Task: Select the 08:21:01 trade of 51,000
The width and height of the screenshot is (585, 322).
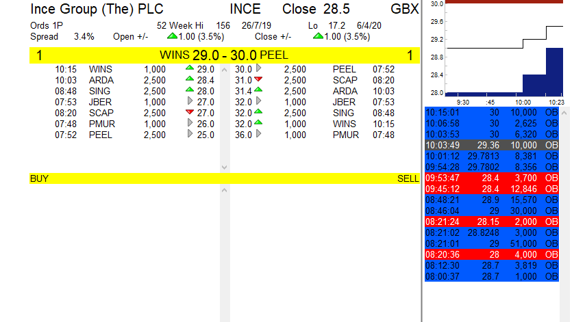Action: pos(492,243)
